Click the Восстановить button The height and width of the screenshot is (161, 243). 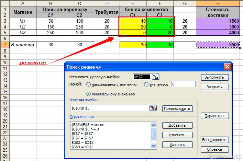(214, 140)
